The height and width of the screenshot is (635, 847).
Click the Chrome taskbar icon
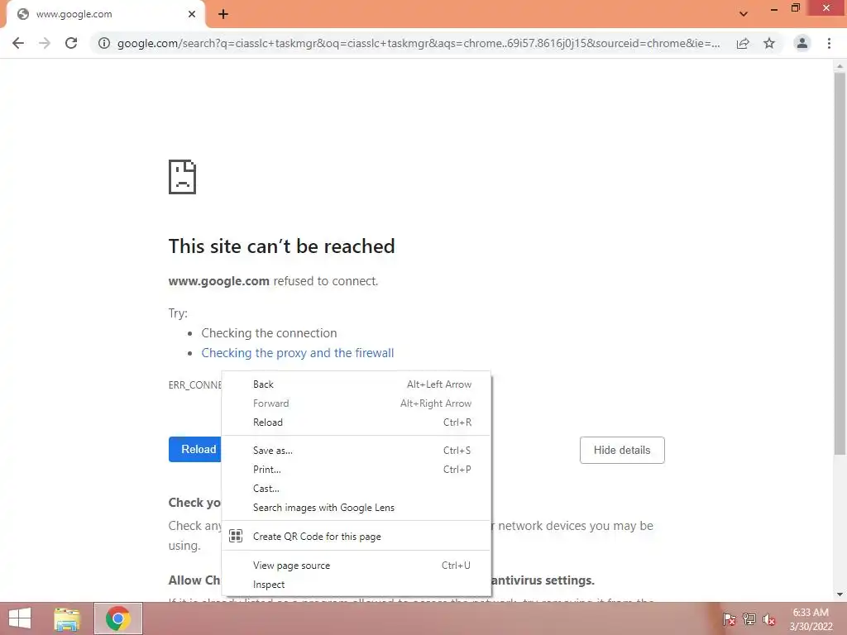(117, 618)
